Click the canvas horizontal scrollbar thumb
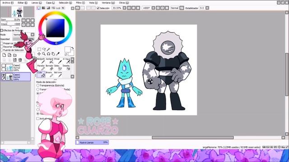 point(193,137)
